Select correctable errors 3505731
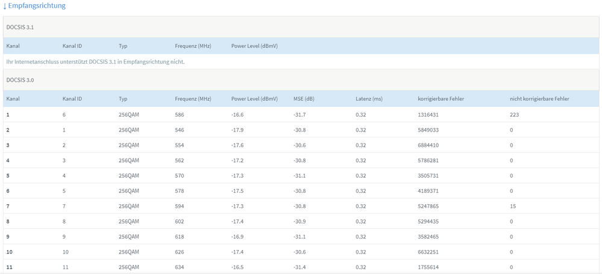The image size is (602, 274). pos(428,175)
